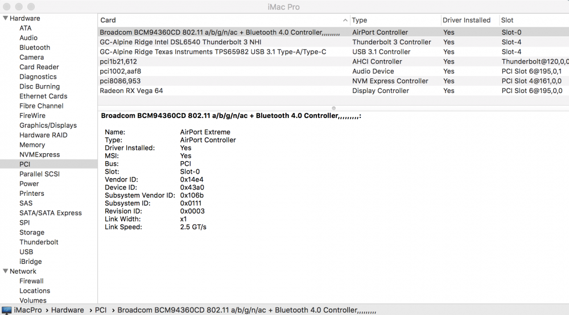The image size is (569, 315).
Task: Click the Thunderbolt@120,0,0 slot cell
Action: pos(535,61)
